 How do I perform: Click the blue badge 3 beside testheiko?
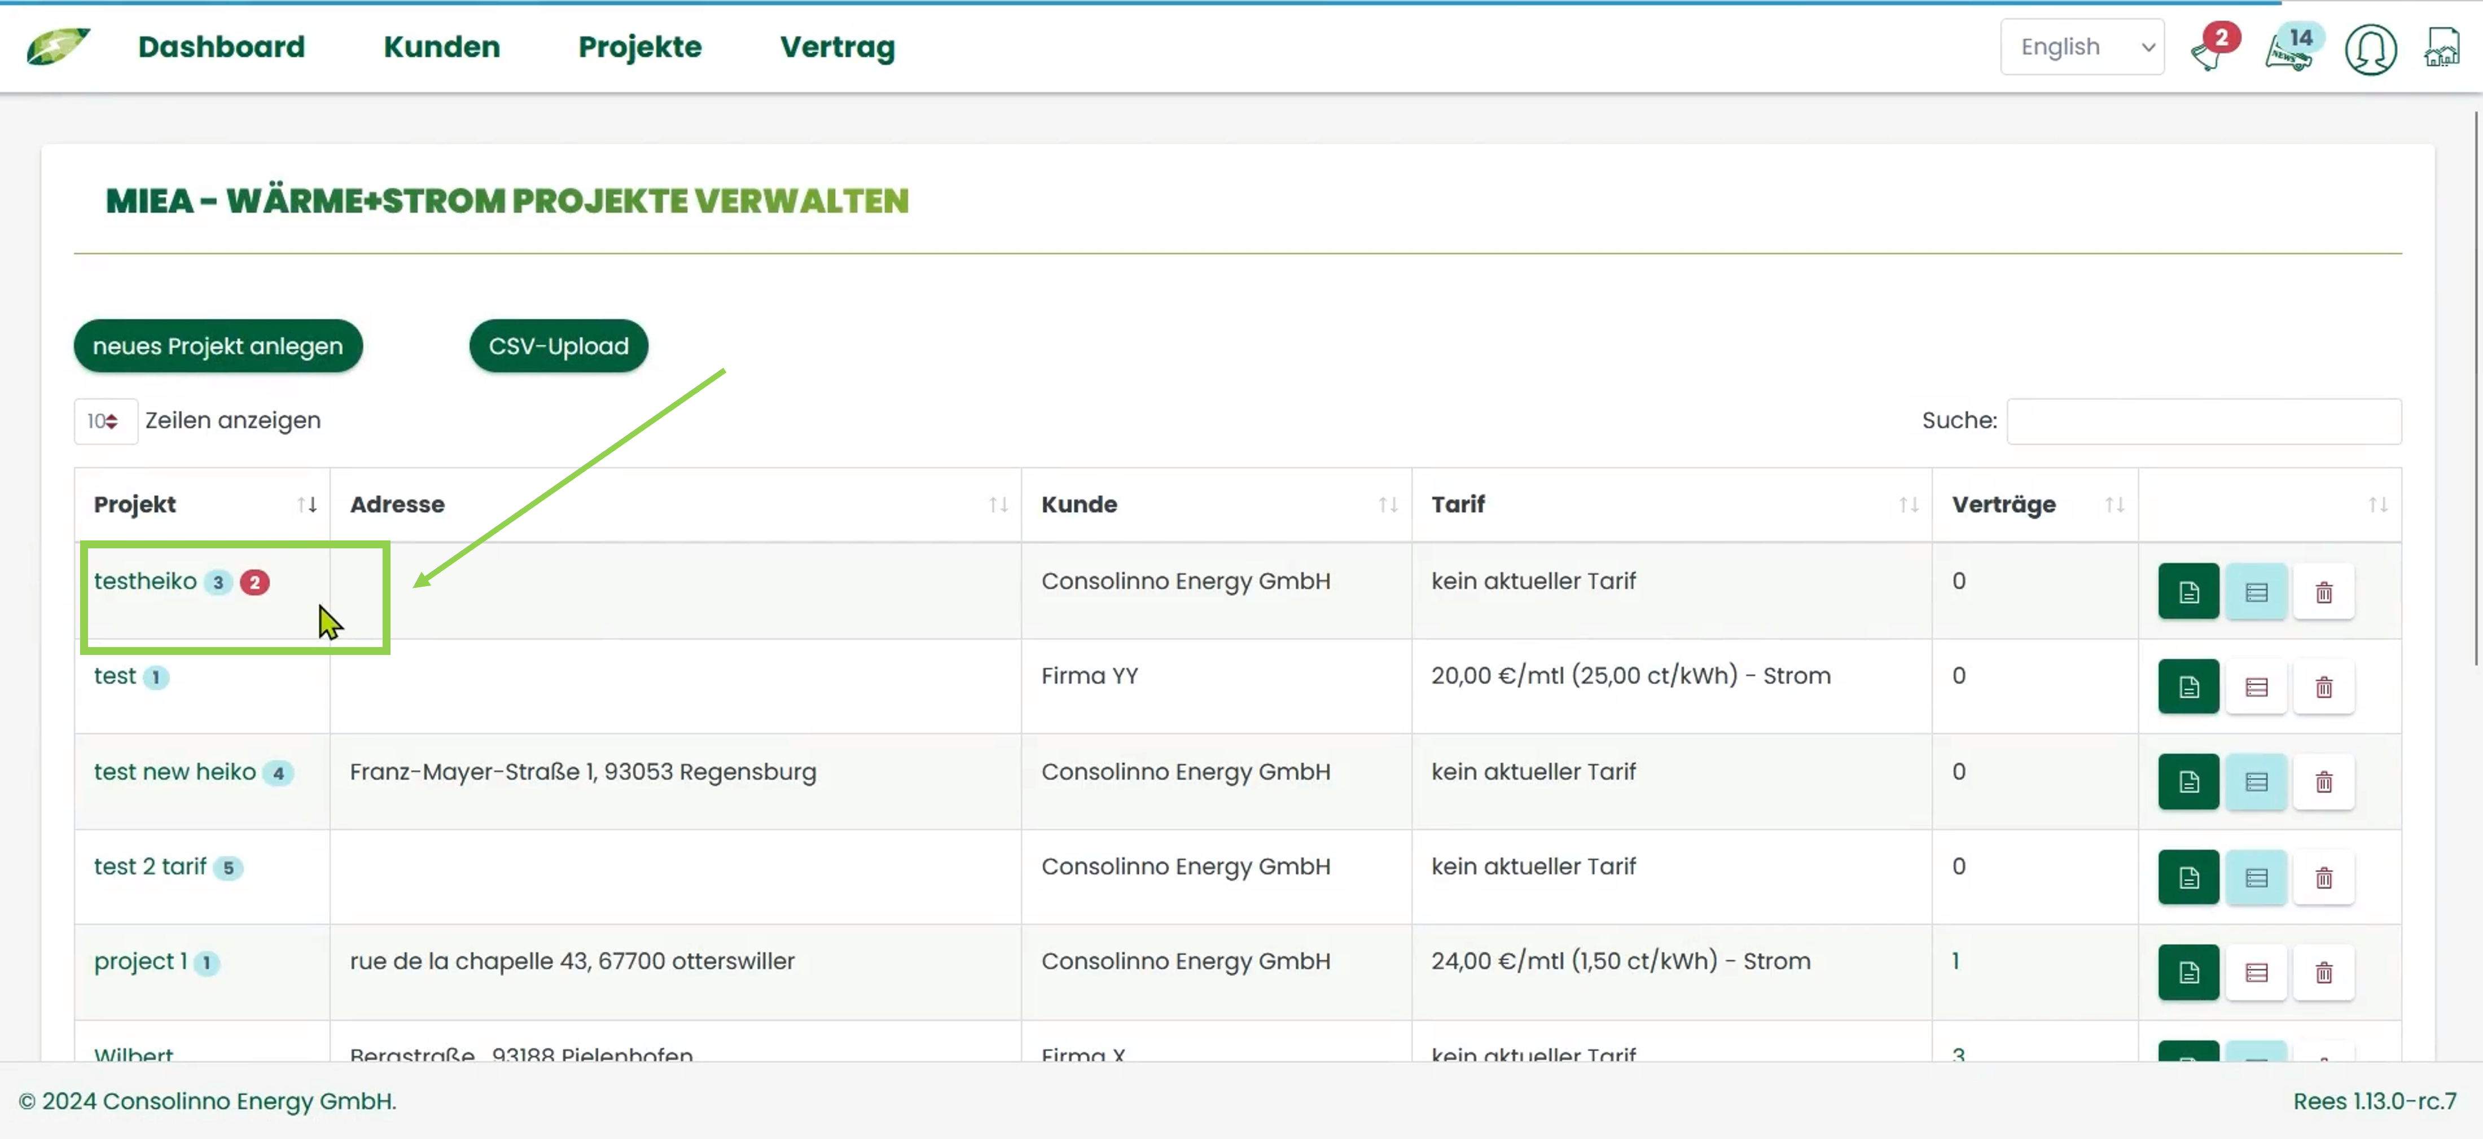click(218, 582)
